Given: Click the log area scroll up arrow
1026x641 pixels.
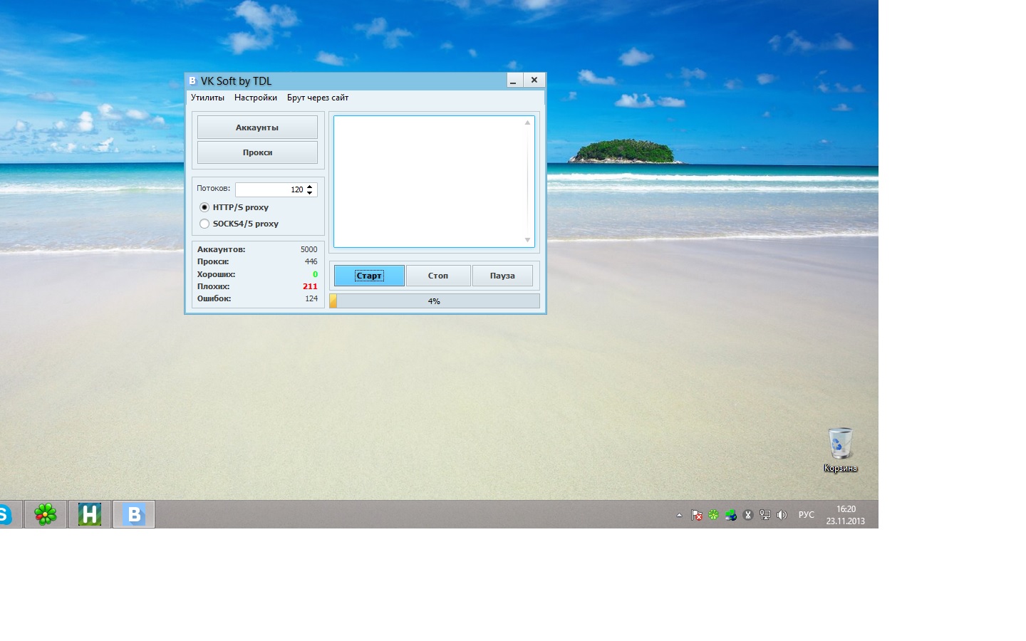Looking at the screenshot, I should pos(528,123).
